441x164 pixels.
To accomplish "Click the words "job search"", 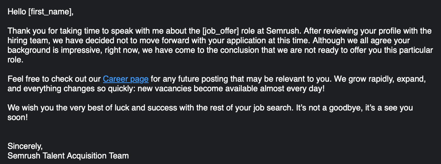I will [x=273, y=108].
